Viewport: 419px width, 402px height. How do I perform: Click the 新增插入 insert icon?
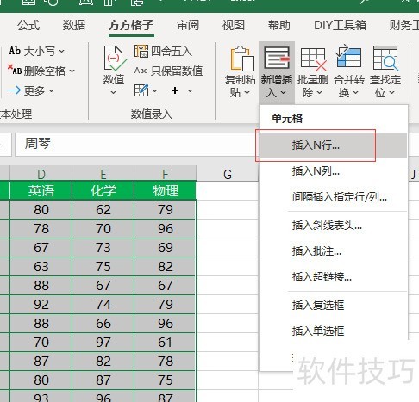(x=277, y=59)
